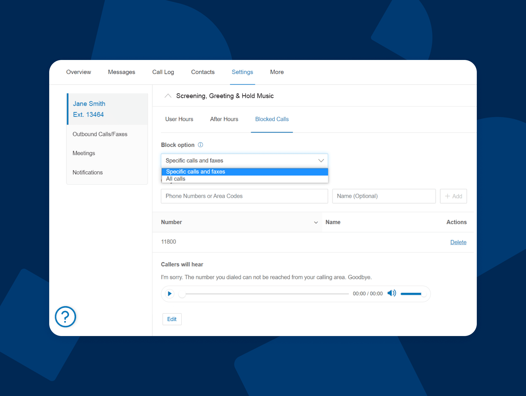Mute the audio via speaker icon

pyautogui.click(x=391, y=293)
